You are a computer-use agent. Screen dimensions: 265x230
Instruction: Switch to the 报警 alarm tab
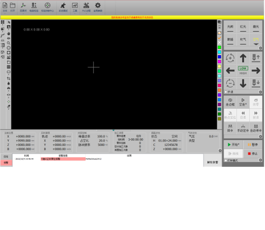[x=6, y=163]
